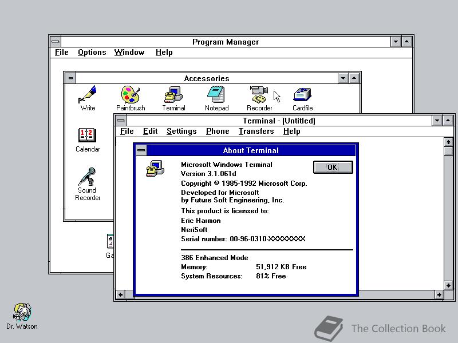458x343 pixels.
Task: Launch the Paintbrush program icon
Action: click(x=131, y=98)
